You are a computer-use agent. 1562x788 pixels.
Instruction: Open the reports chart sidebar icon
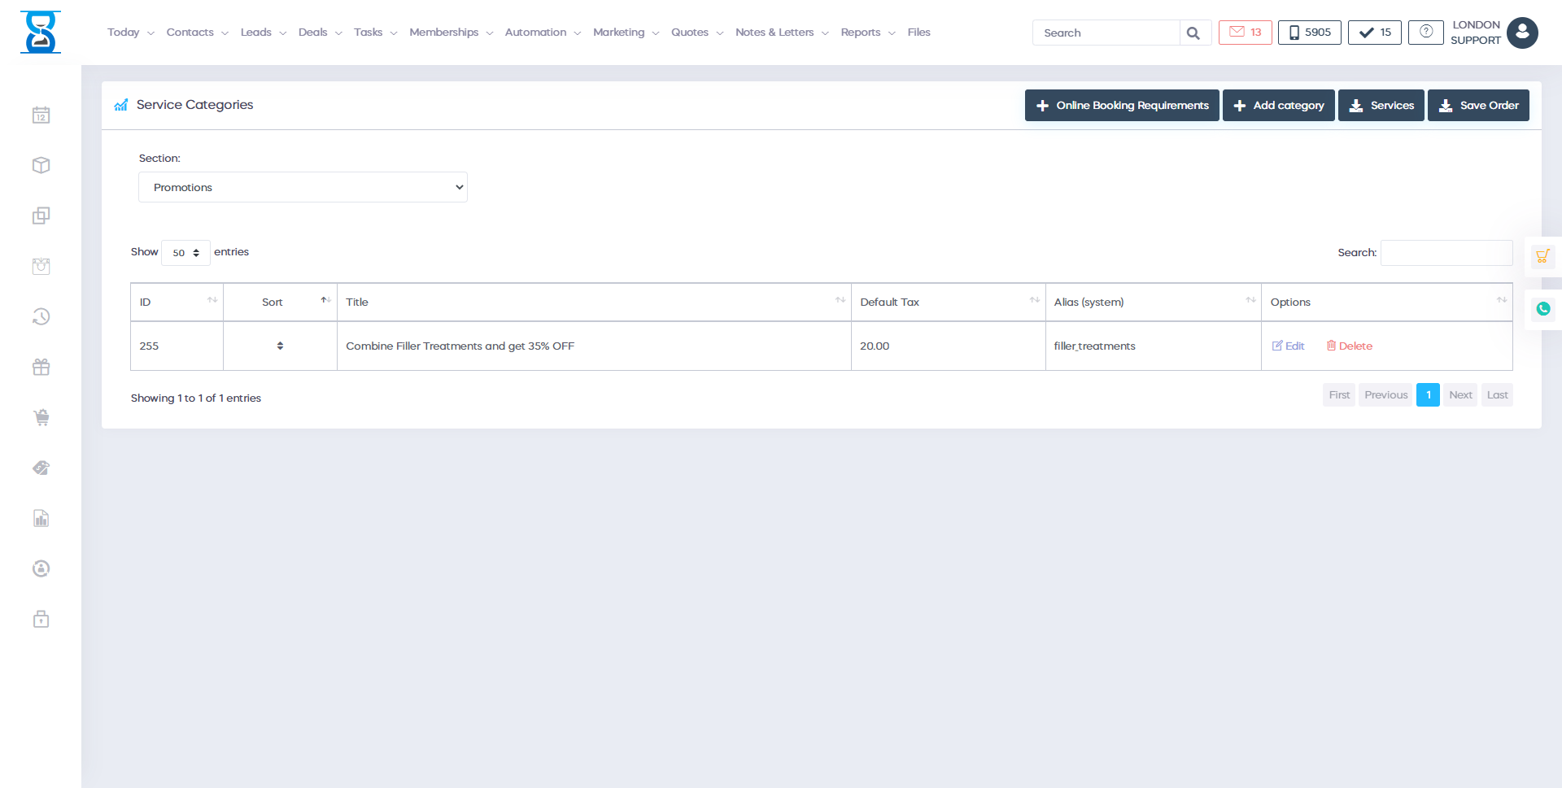pyautogui.click(x=41, y=518)
